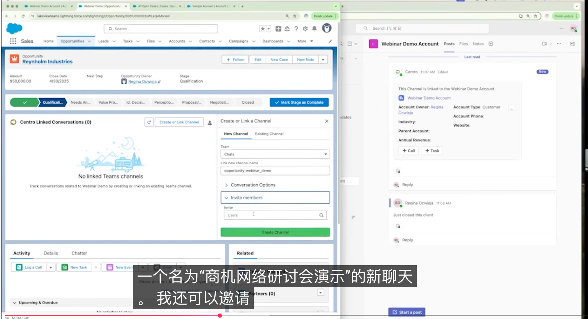Click Mark Stage as Complete
588x319 pixels.
[x=299, y=102]
